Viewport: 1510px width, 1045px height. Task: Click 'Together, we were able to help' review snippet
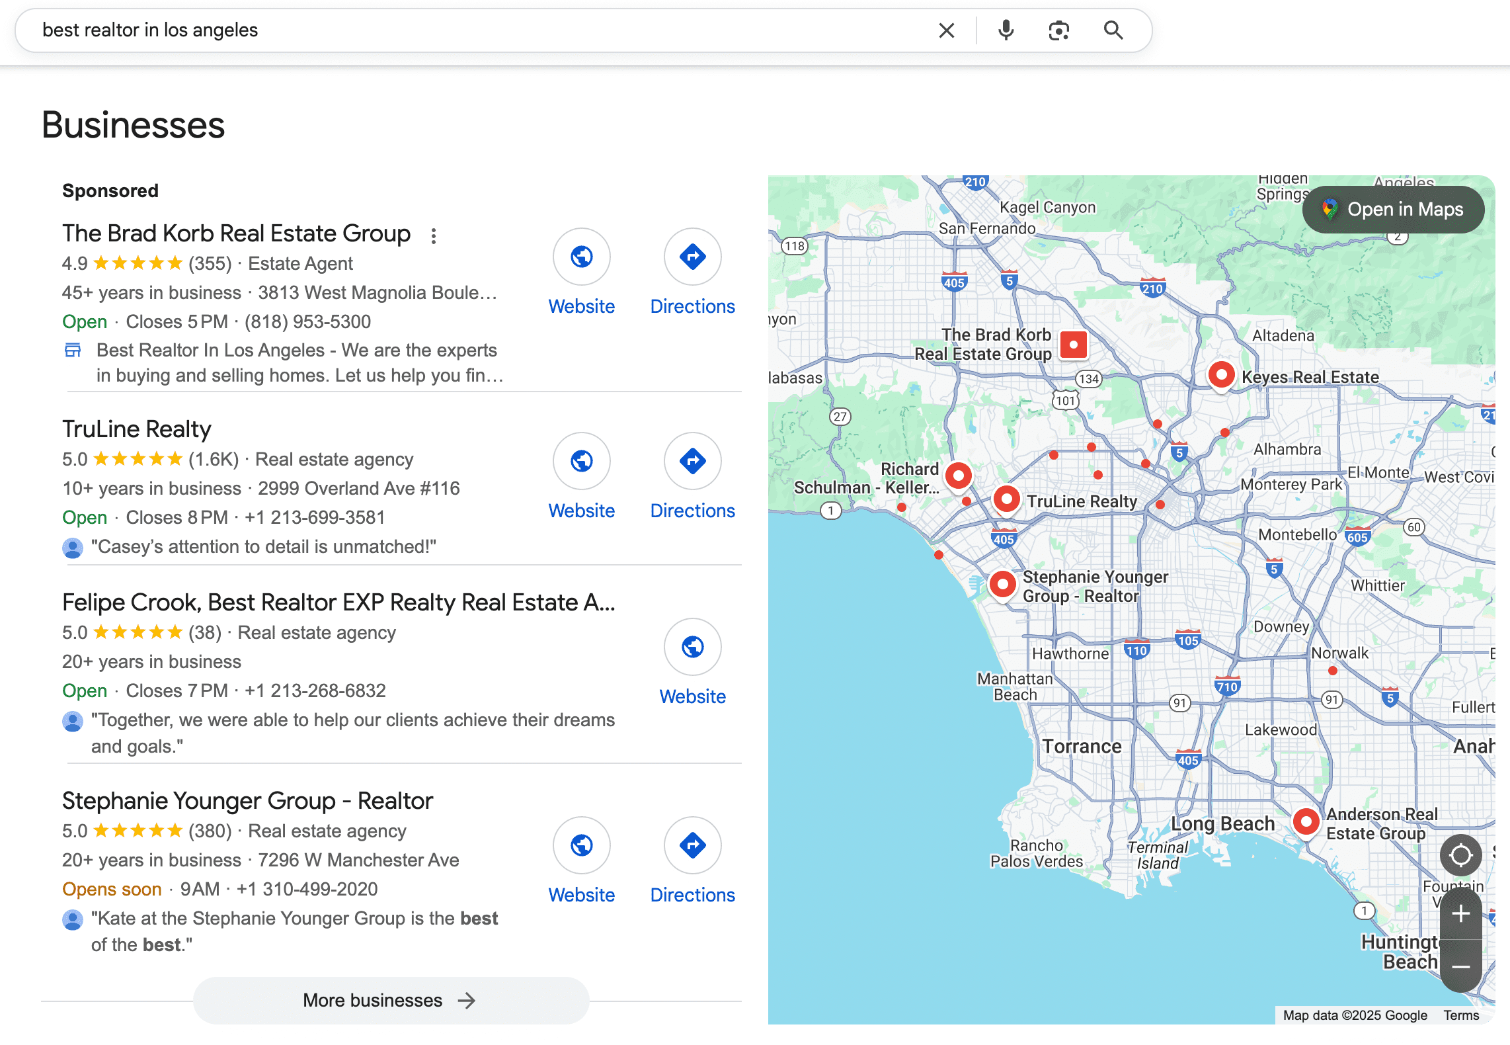(x=353, y=733)
